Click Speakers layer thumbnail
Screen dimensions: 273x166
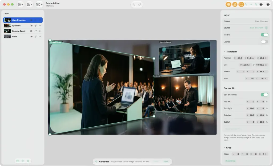pos(7,26)
